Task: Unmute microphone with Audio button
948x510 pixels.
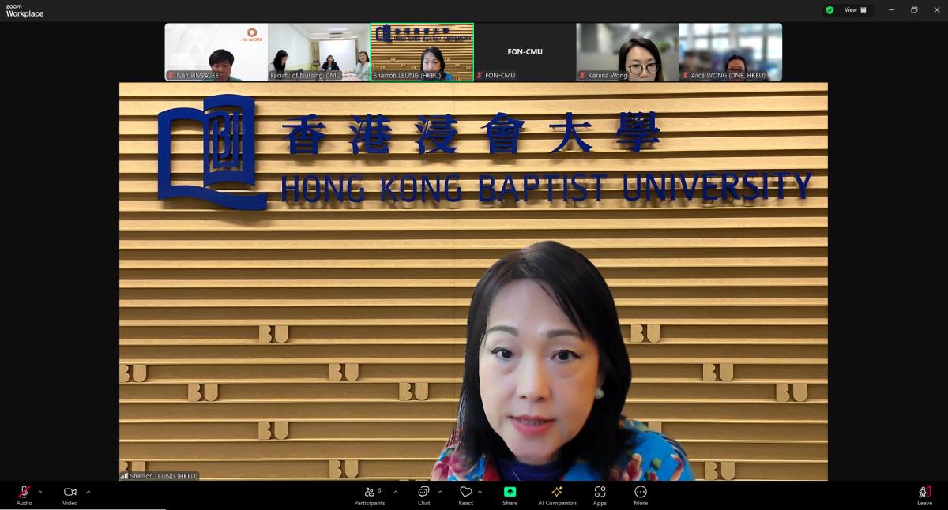Action: tap(24, 495)
